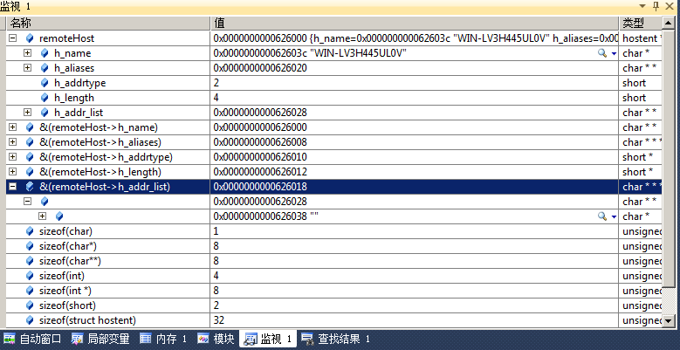Switch to the 内存 1 tab
Image resolution: width=680 pixels, height=350 pixels.
[x=162, y=339]
